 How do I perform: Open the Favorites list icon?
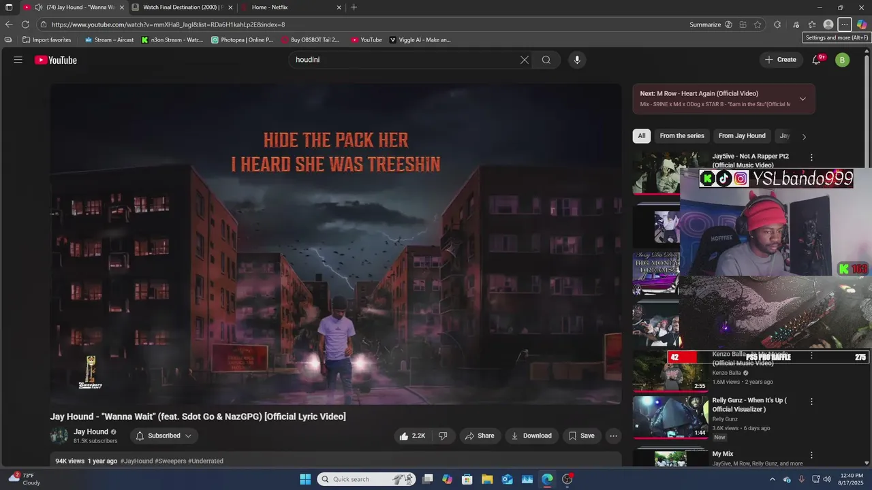(x=812, y=24)
